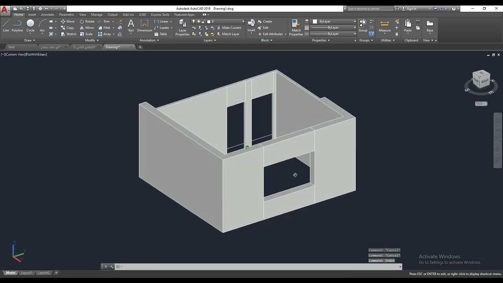The height and width of the screenshot is (283, 503).
Task: Click Create block button
Action: [265, 22]
